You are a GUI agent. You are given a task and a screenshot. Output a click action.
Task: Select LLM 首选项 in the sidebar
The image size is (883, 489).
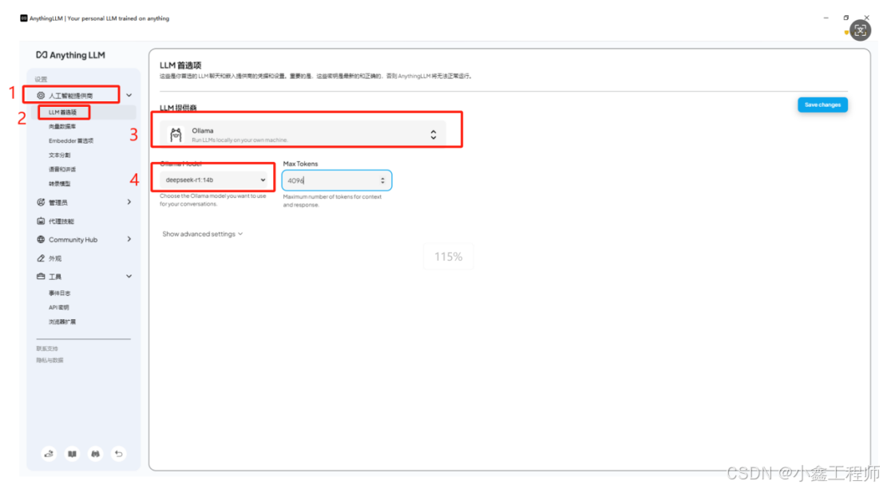tap(62, 112)
